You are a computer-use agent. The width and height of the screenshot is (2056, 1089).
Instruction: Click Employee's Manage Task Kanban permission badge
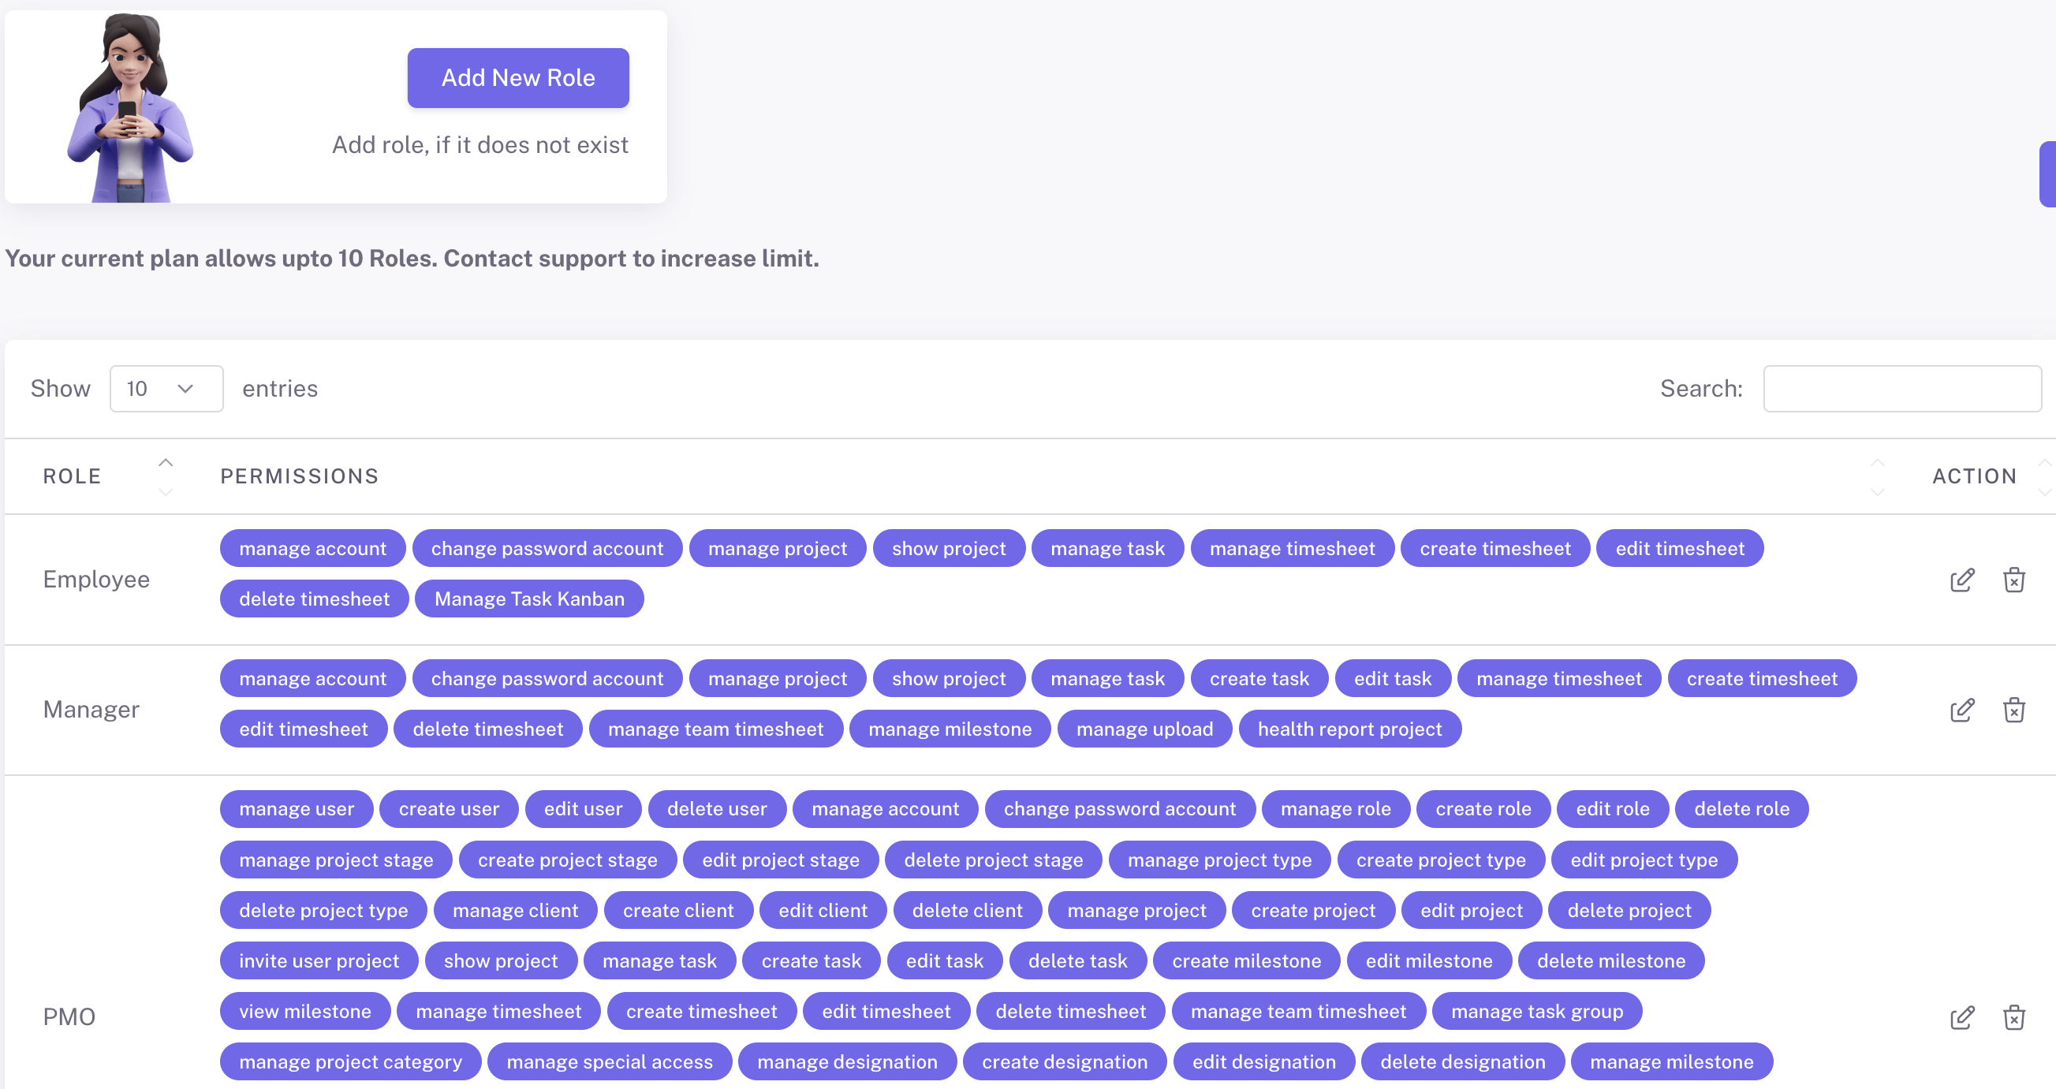tap(529, 599)
